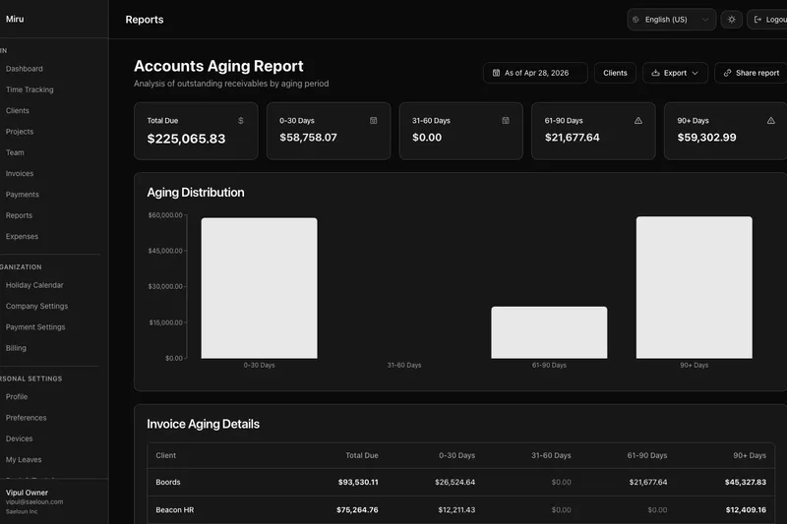The width and height of the screenshot is (787, 524).
Task: Click Beacon HR total due $75,264.76
Action: pyautogui.click(x=357, y=510)
